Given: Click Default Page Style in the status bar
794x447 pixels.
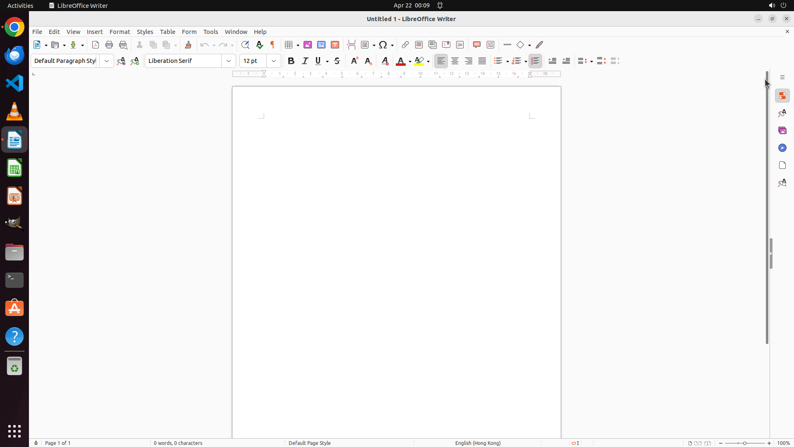Looking at the screenshot, I should [x=309, y=443].
